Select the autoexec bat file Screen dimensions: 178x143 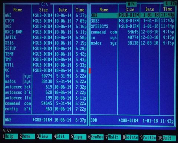[x=46, y=87]
